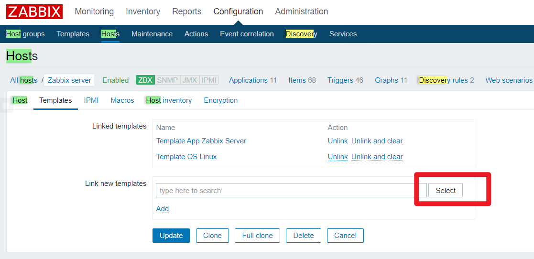Open the Host inventory tab
534x259 pixels.
coord(169,100)
